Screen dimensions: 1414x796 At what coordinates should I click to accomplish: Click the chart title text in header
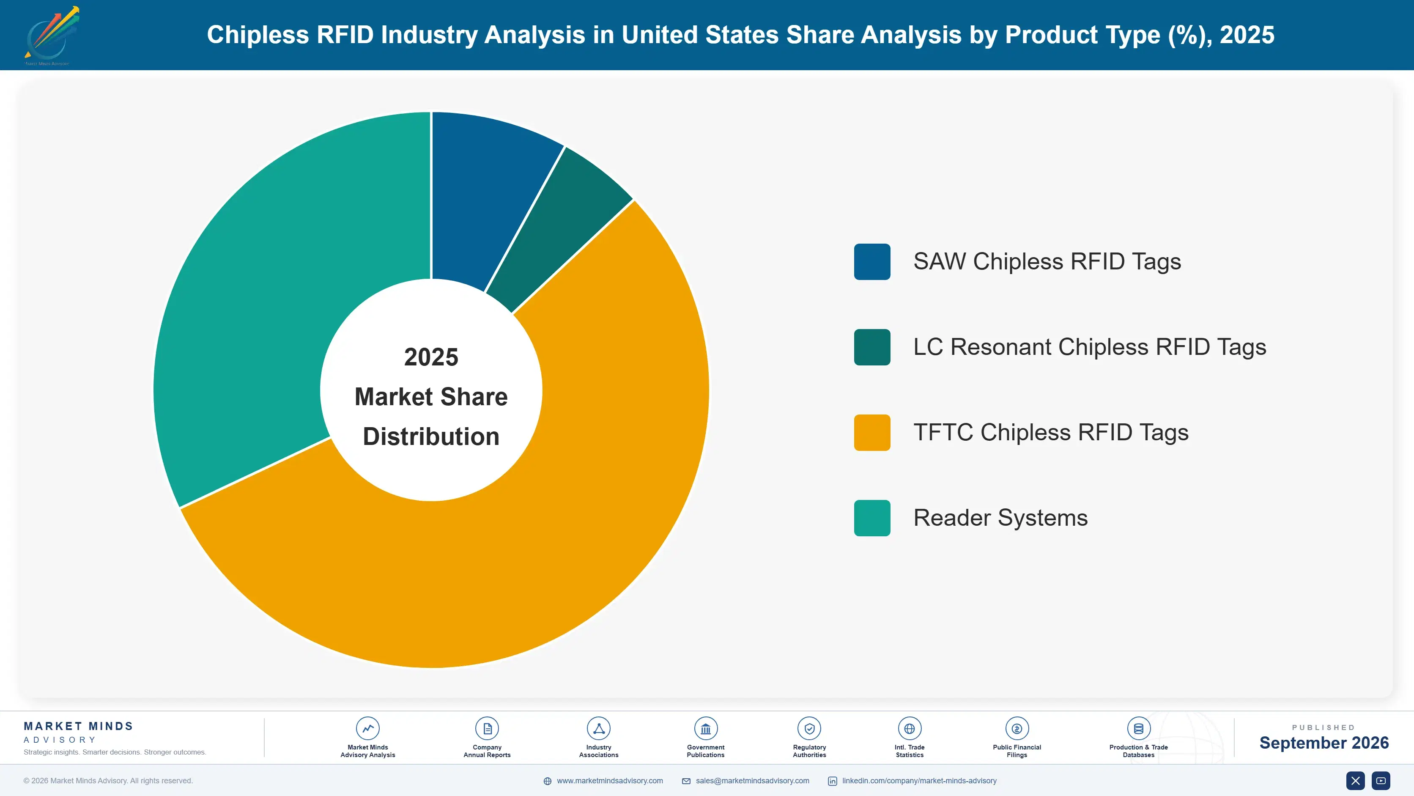pyautogui.click(x=740, y=35)
